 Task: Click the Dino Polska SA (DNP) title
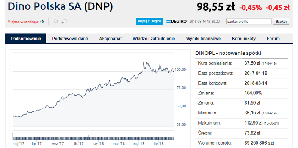[x=60, y=6]
